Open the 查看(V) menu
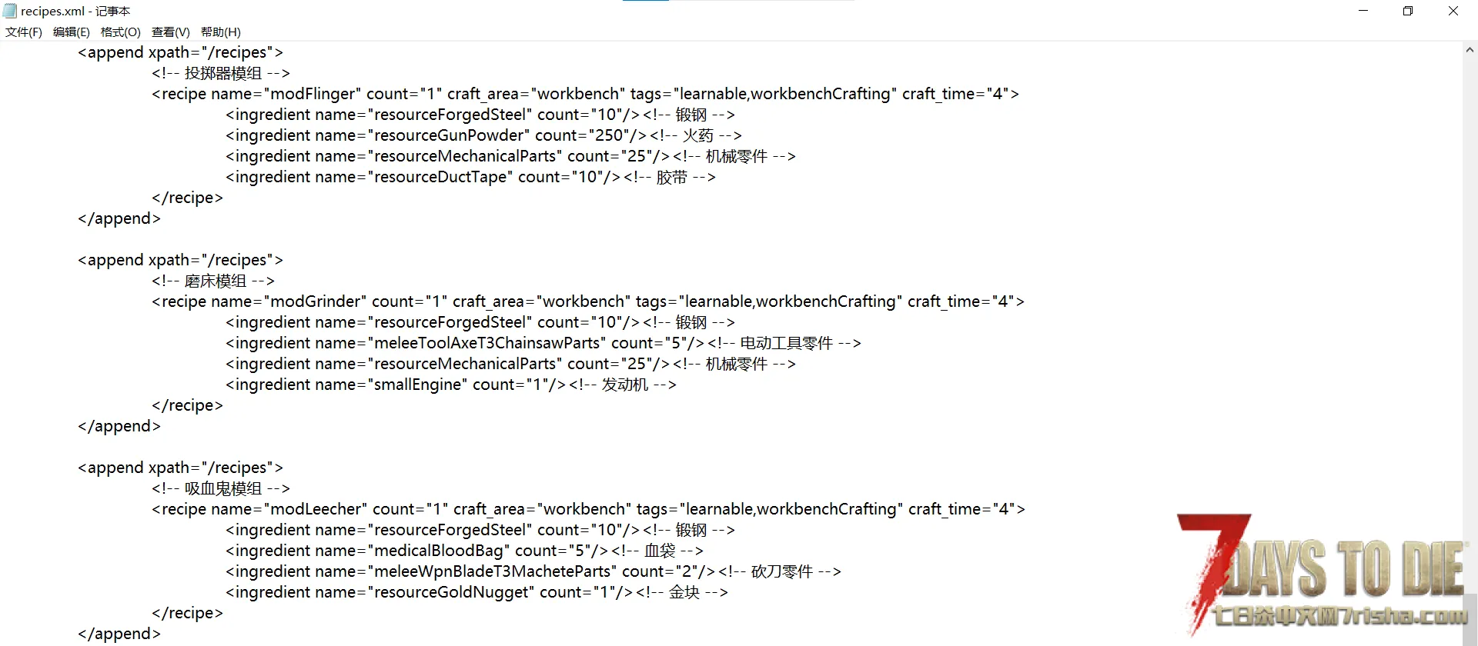 (x=170, y=32)
